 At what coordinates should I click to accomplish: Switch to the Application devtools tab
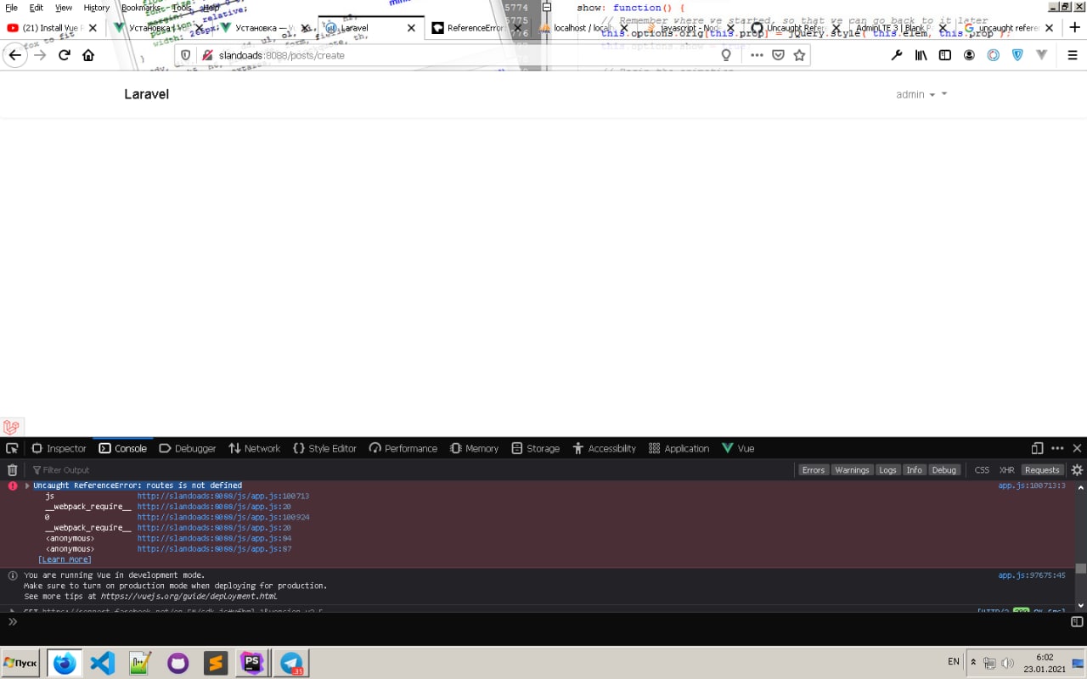coord(679,448)
